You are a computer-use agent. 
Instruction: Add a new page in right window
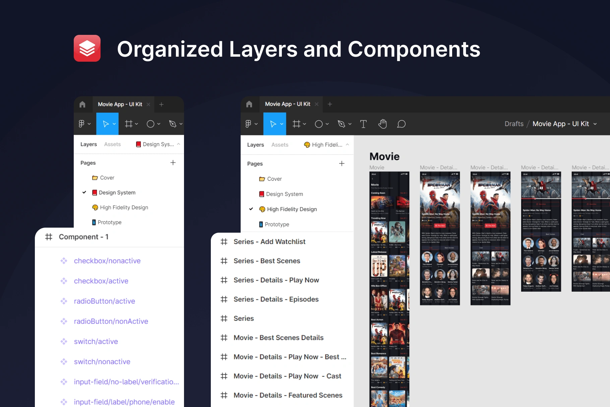[342, 164]
